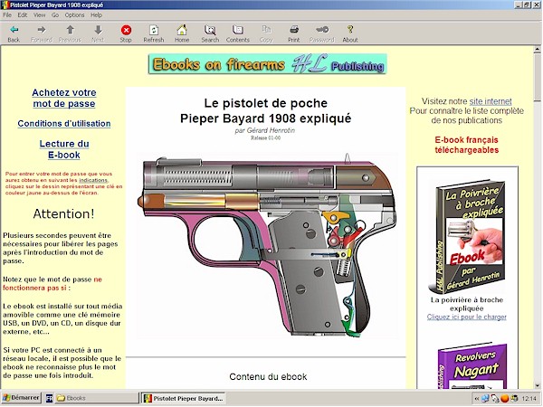Click the orange round system tray icon
Image resolution: width=543 pixels, height=407 pixels.
505,399
